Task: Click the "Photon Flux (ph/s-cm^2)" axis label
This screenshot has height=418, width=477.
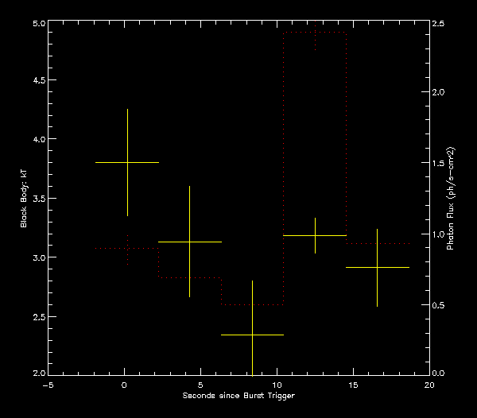Action: (x=450, y=199)
